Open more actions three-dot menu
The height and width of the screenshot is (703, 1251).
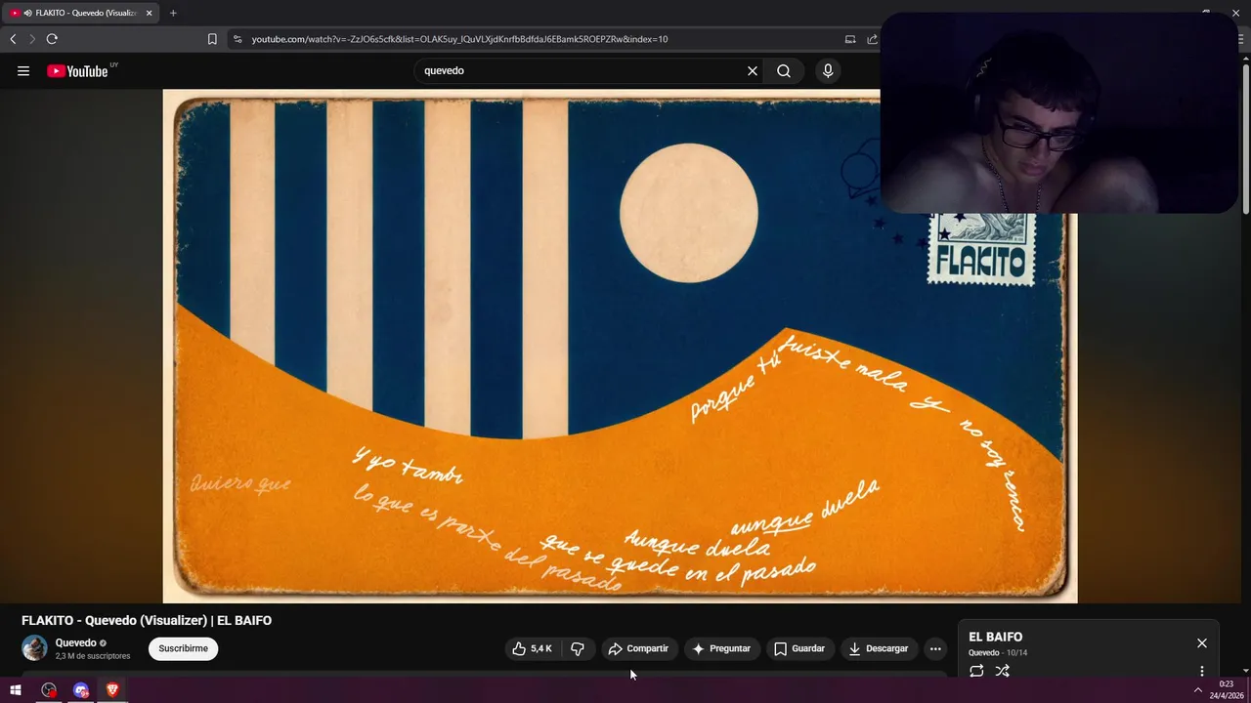[x=935, y=648]
